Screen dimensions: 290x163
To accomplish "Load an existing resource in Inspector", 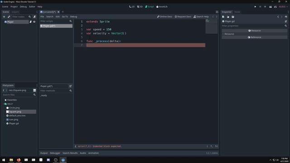I will pyautogui.click(x=228, y=17).
